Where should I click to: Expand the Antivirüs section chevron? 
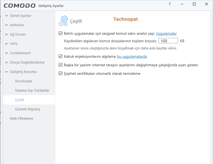[7, 25]
